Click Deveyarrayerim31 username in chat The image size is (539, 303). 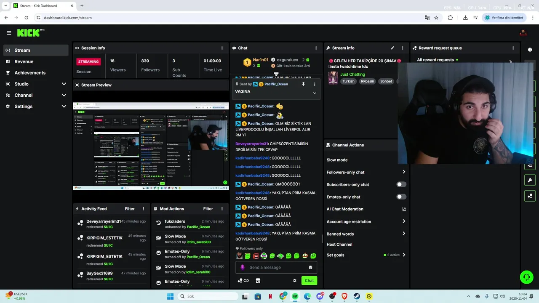[252, 144]
